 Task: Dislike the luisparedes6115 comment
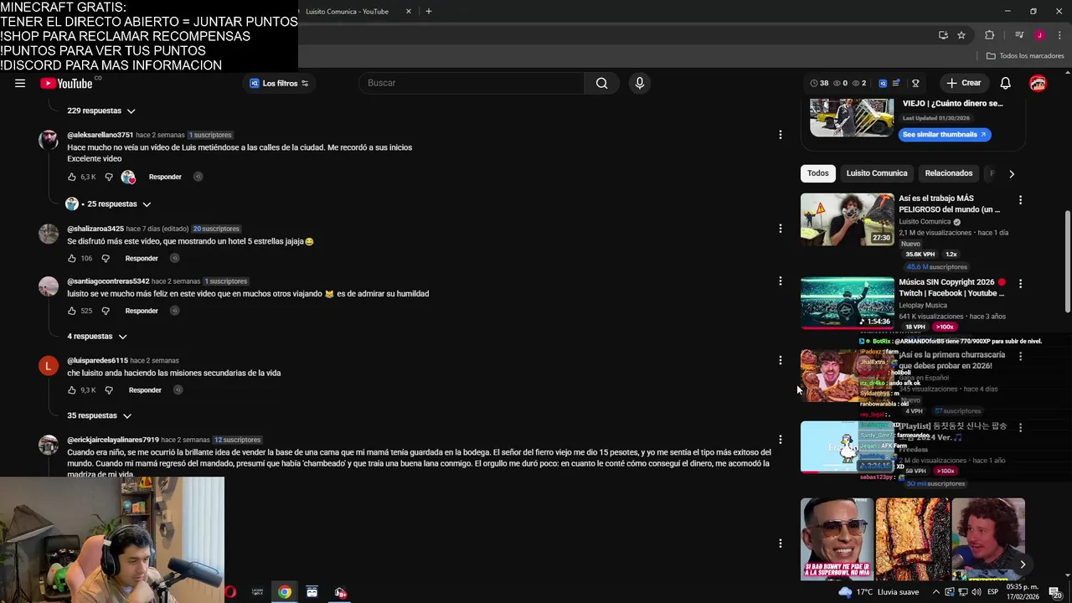pos(109,390)
